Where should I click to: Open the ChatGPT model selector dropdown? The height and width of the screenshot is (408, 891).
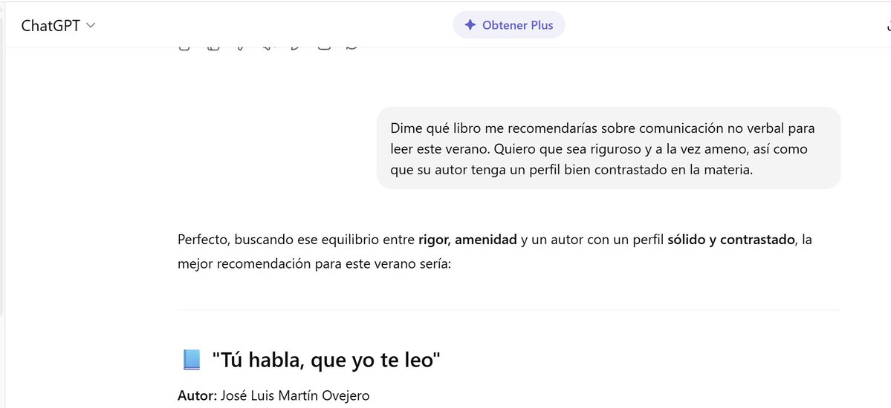tap(58, 25)
